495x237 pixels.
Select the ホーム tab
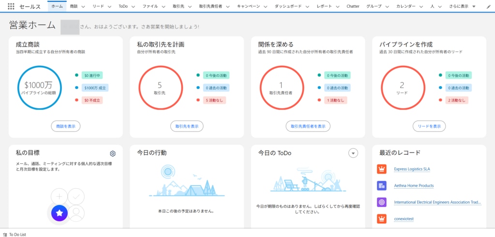coord(57,6)
